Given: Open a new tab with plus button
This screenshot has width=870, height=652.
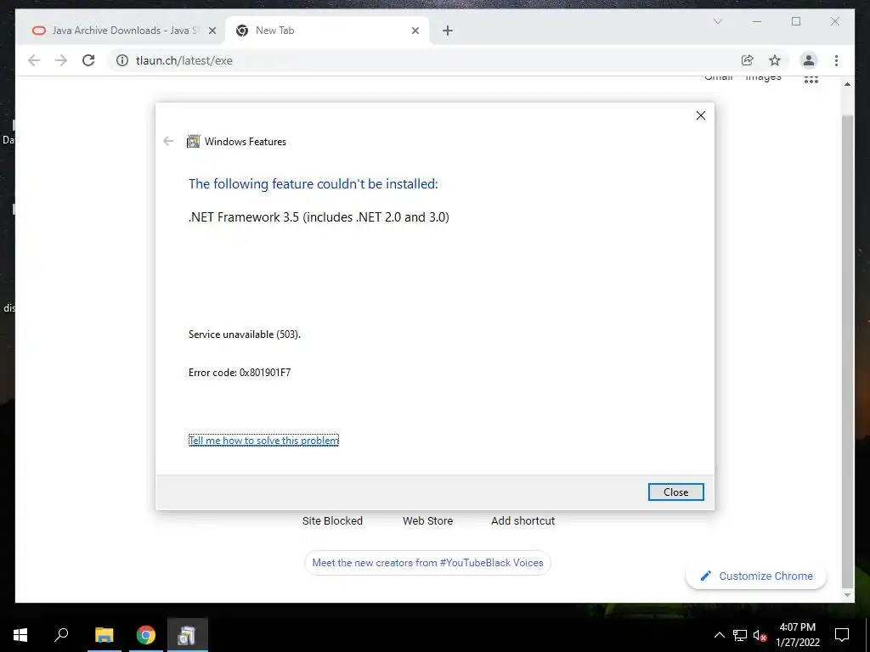Looking at the screenshot, I should point(448,31).
